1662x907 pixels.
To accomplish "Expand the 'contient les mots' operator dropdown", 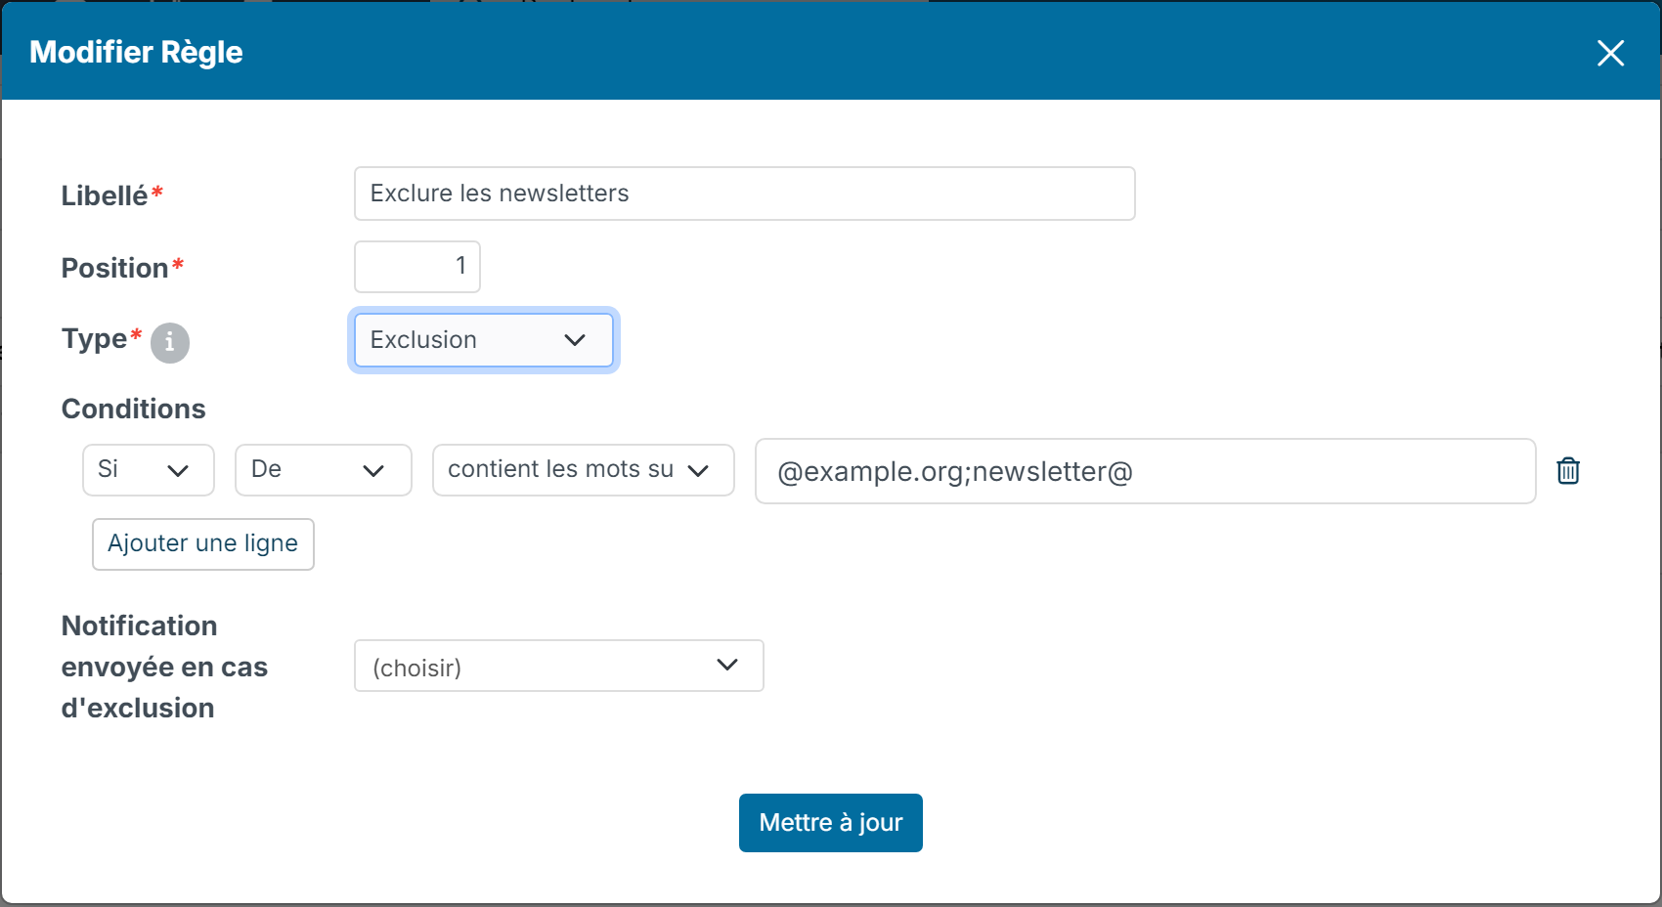I will point(584,470).
